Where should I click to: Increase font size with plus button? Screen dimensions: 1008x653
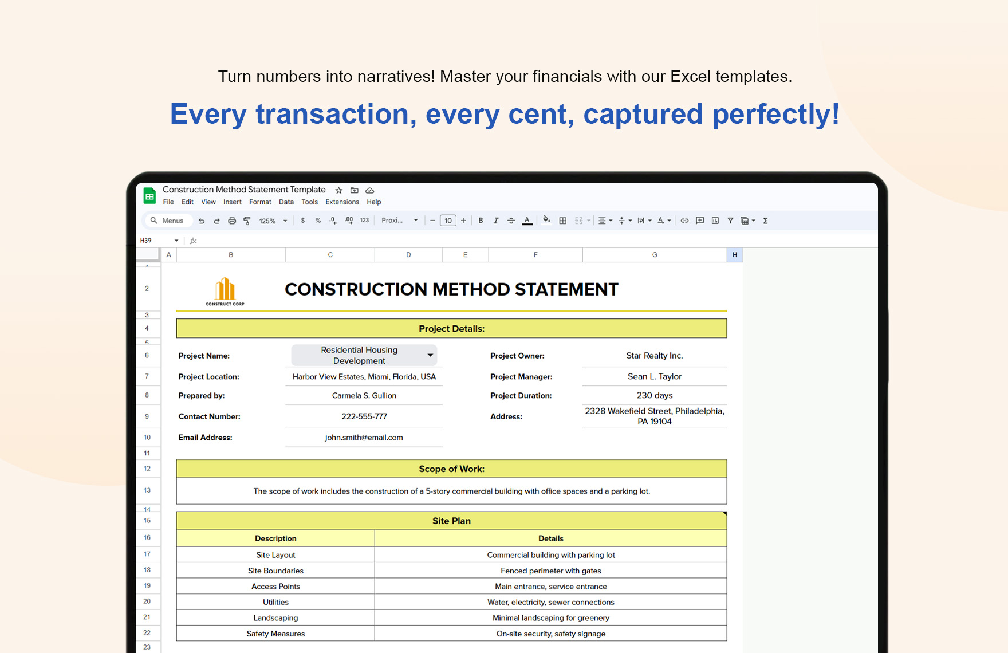pyautogui.click(x=463, y=221)
